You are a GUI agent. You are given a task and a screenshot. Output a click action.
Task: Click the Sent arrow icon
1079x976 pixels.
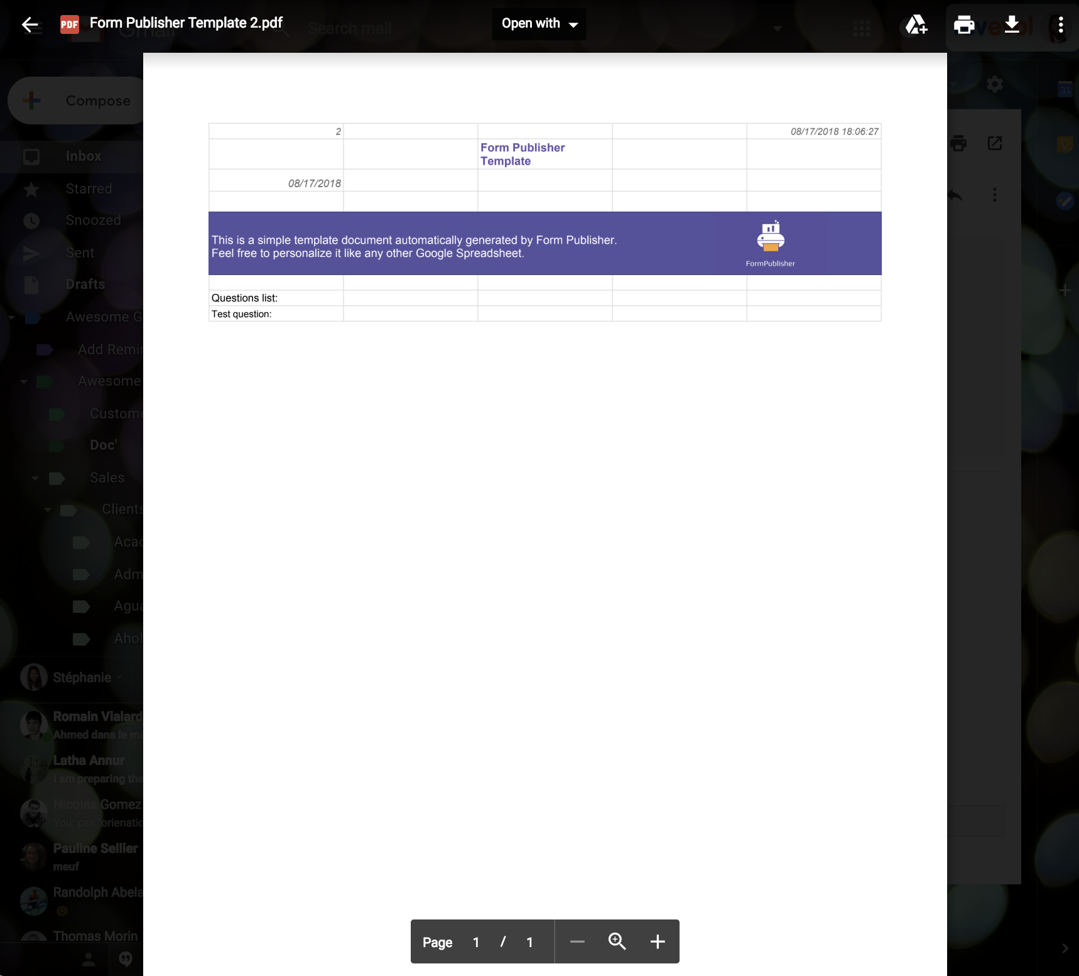31,253
